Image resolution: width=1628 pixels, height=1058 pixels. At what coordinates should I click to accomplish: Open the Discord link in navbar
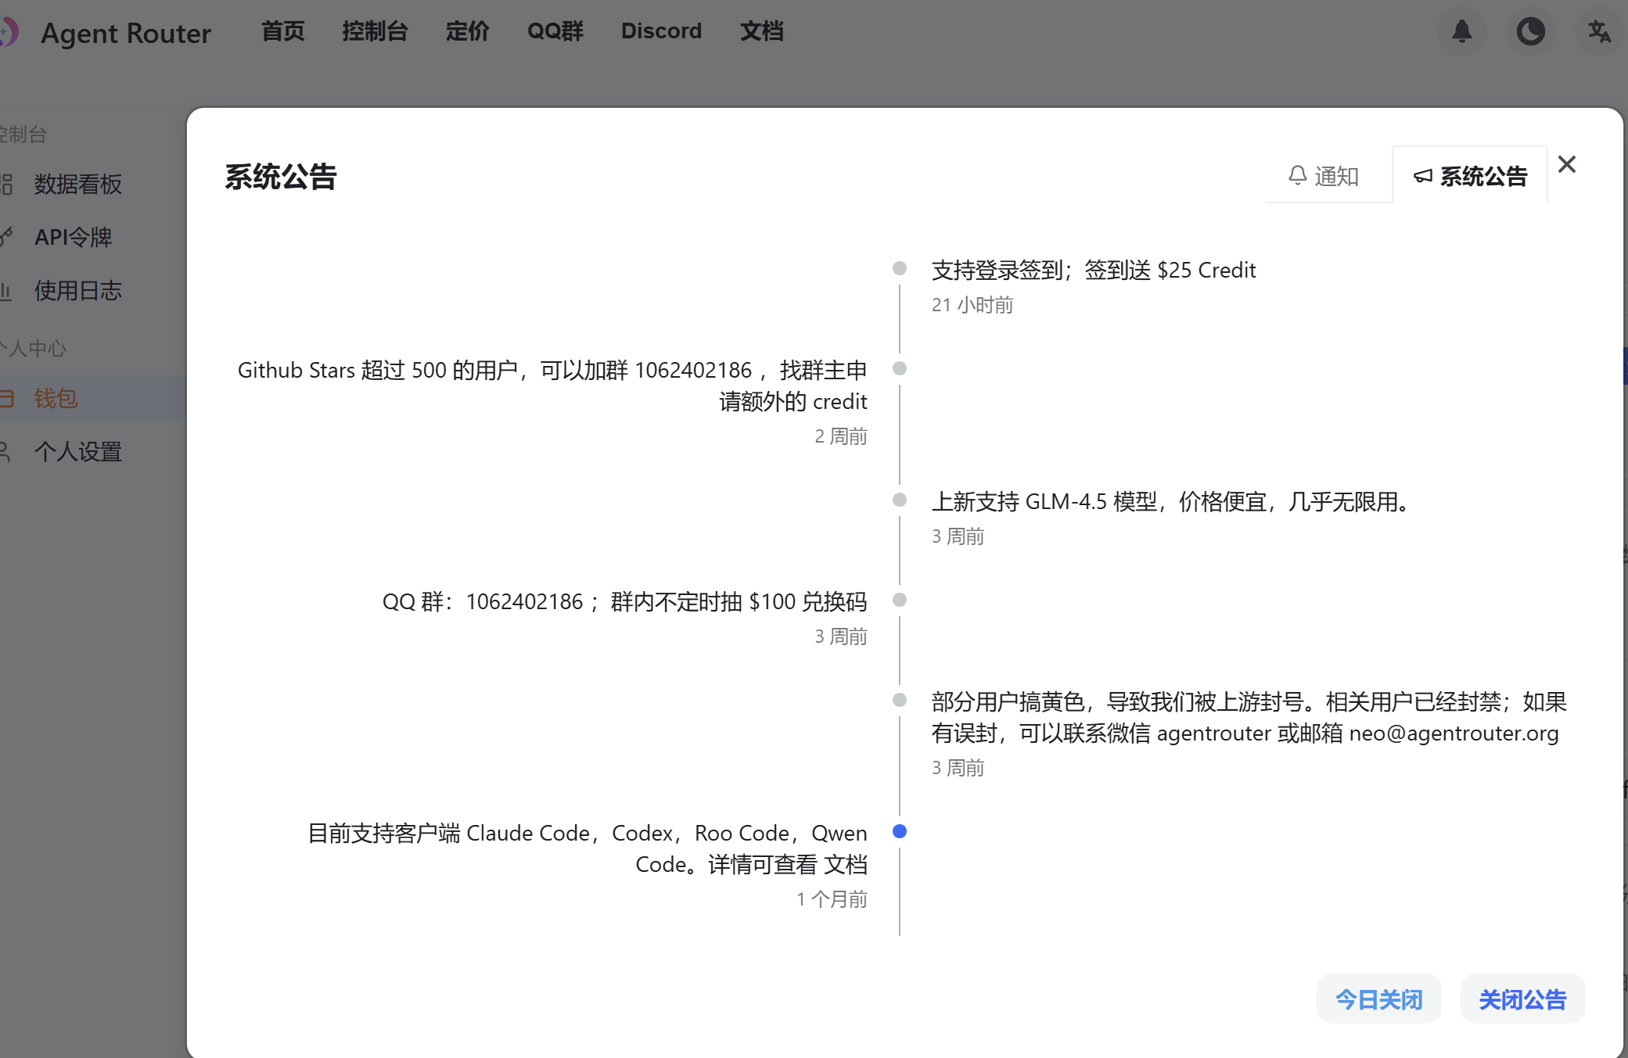click(661, 31)
